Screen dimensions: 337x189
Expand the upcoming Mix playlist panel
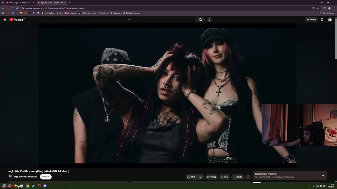click(323, 175)
